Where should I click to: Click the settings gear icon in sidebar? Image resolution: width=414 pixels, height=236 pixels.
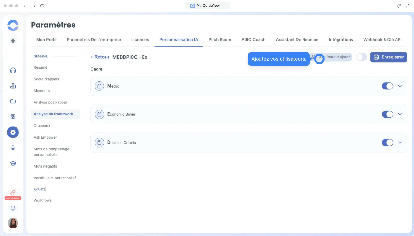[x=13, y=132]
